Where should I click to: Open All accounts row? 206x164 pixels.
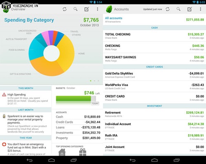154,20
